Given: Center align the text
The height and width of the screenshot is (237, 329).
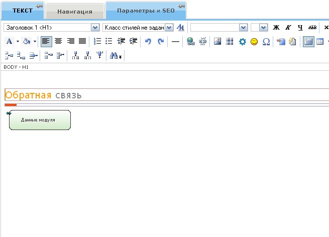Looking at the screenshot, I should point(58,42).
